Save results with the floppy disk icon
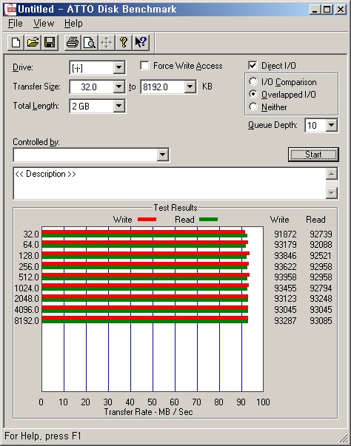The image size is (351, 446). [50, 43]
